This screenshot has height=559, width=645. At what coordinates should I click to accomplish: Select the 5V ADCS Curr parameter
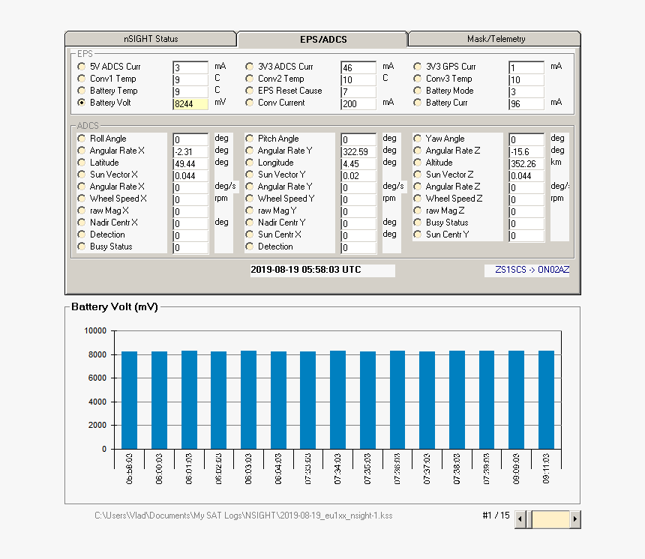[81, 66]
